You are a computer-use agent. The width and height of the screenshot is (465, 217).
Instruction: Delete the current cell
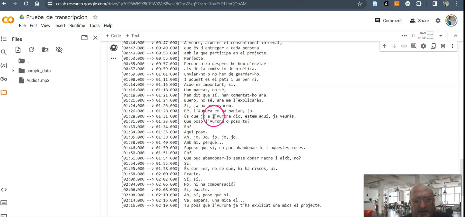point(443,46)
